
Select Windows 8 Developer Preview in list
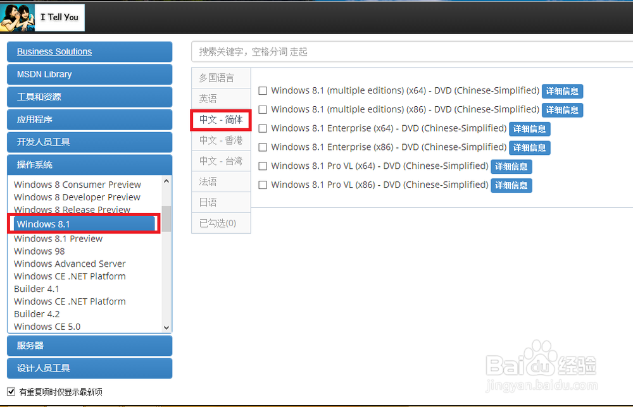coord(77,197)
